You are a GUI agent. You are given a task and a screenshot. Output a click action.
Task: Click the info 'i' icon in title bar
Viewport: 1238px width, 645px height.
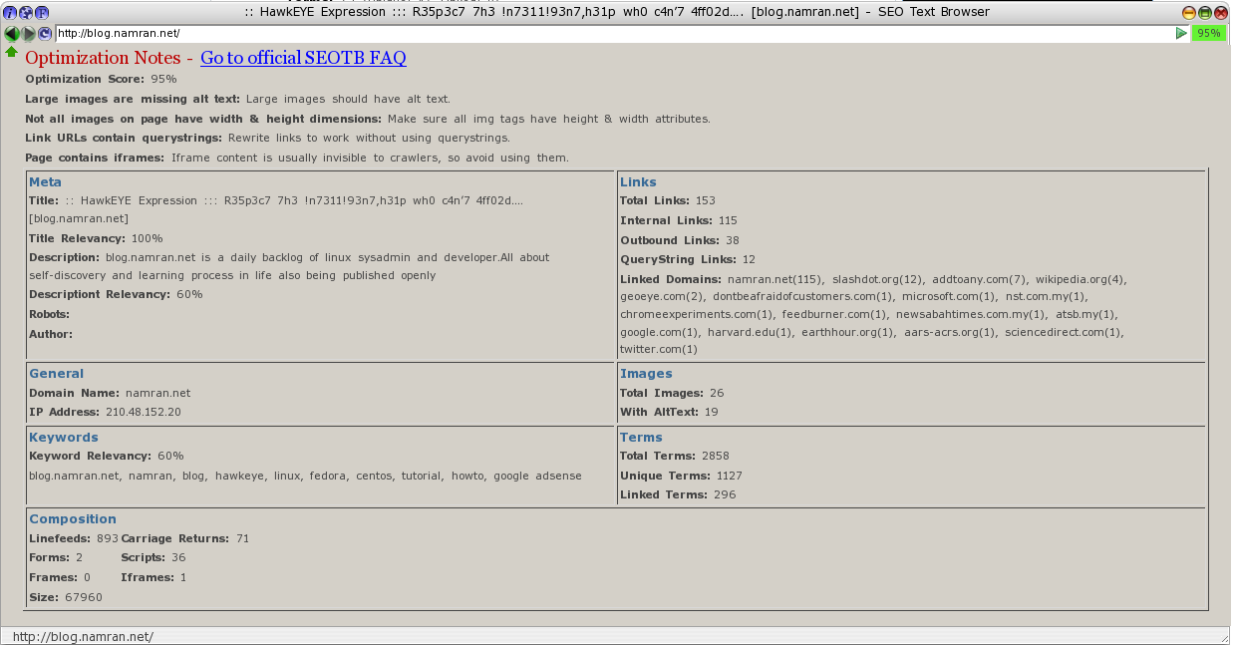[x=11, y=13]
